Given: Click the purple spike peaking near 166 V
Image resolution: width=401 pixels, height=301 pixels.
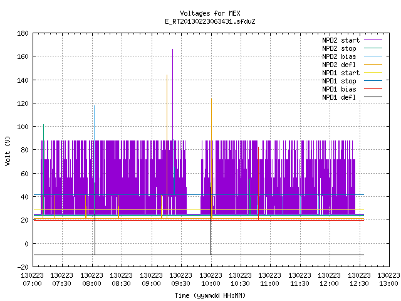Looking at the screenshot, I should pos(173,95).
